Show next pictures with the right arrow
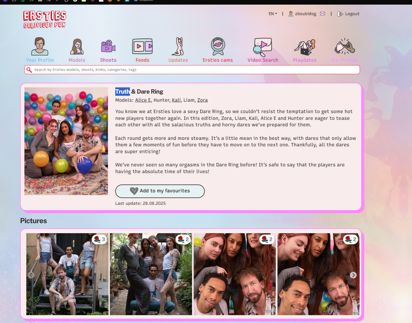 pos(353,275)
